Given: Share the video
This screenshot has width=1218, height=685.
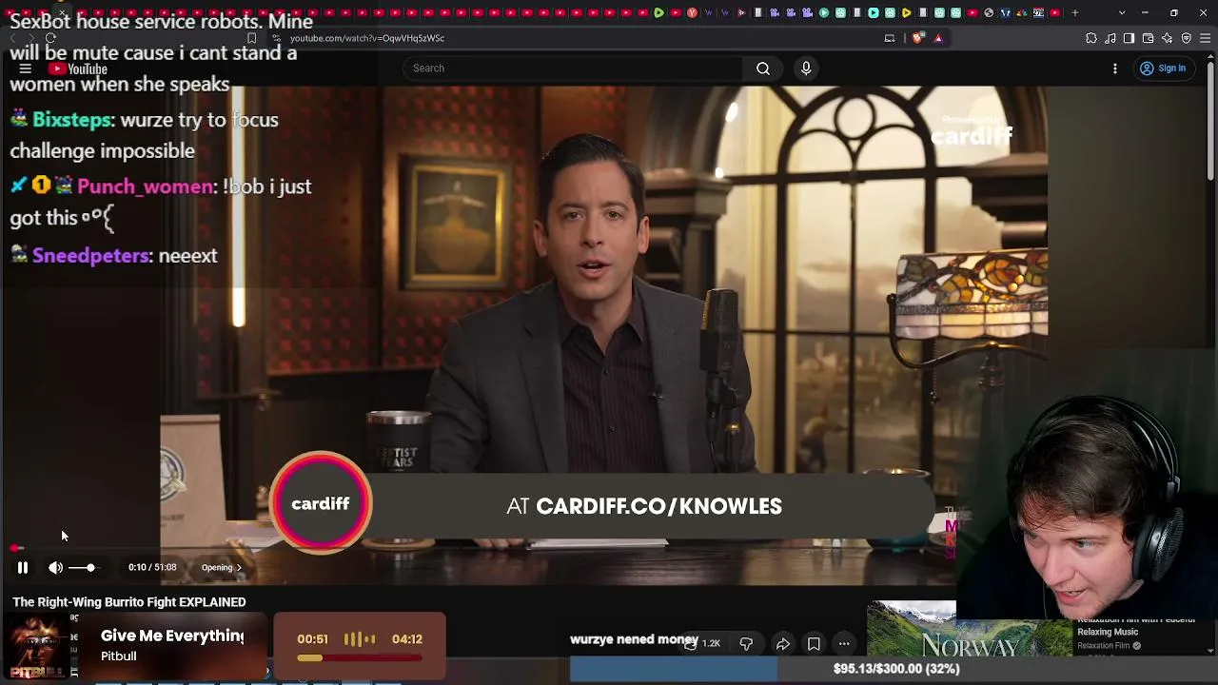Looking at the screenshot, I should 782,644.
